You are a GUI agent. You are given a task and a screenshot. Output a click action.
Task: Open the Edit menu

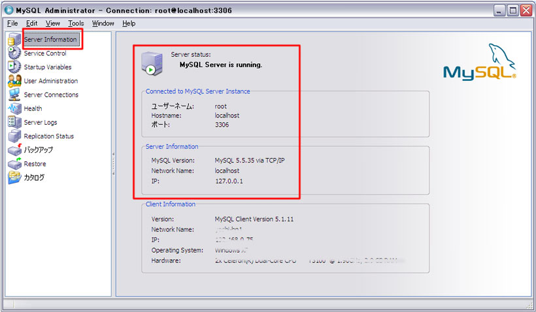pos(31,23)
